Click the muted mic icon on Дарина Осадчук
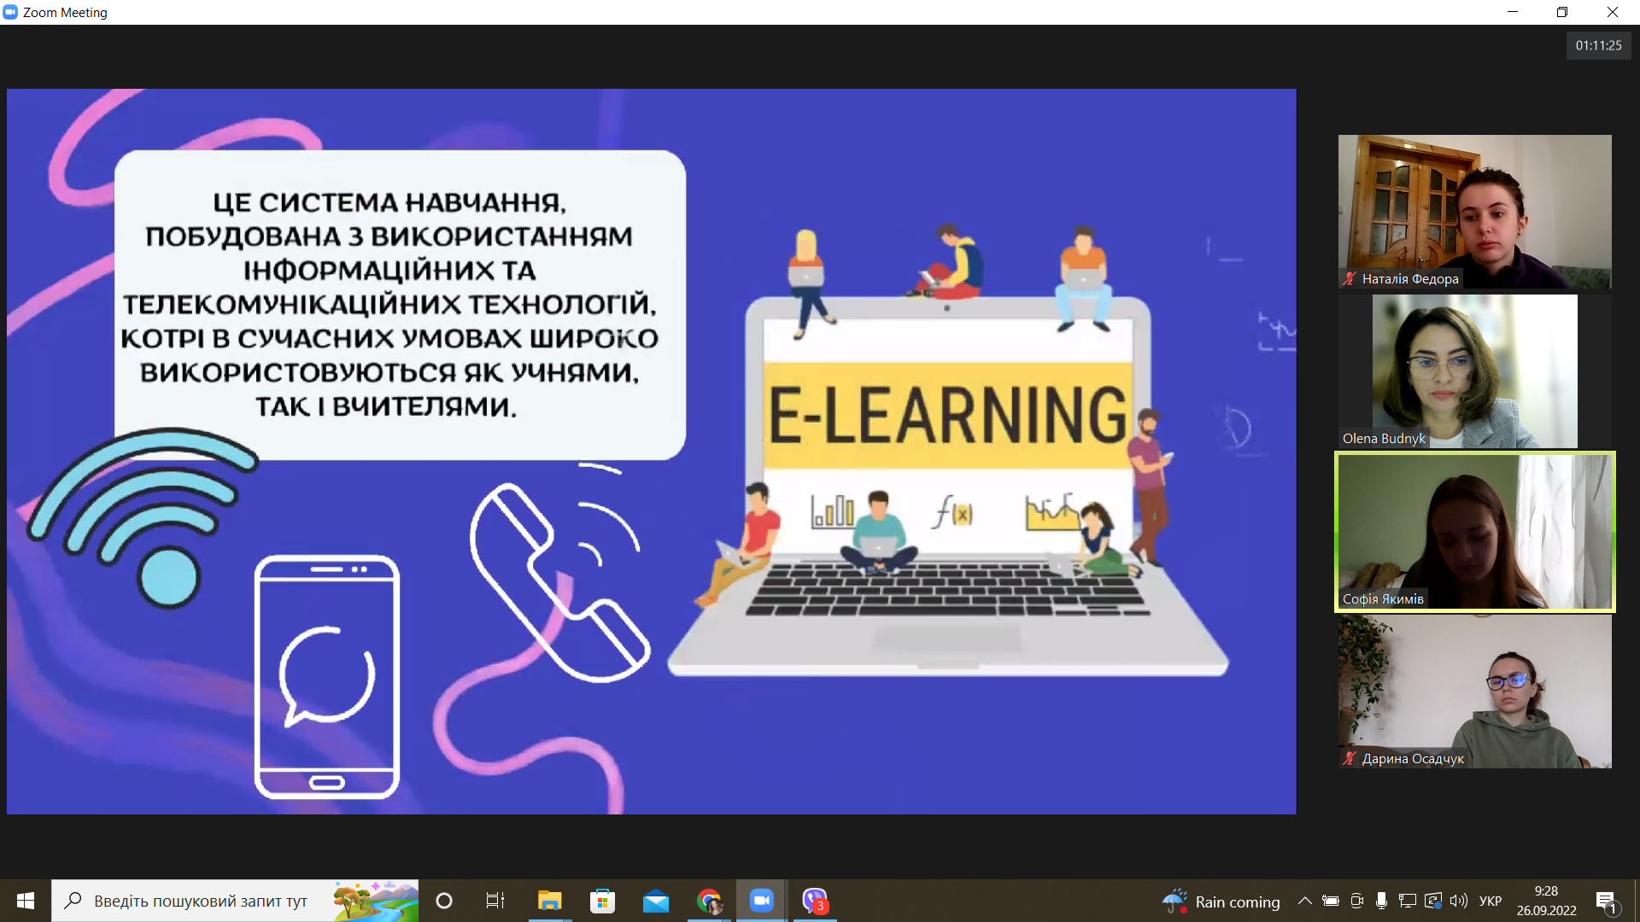 click(1350, 758)
